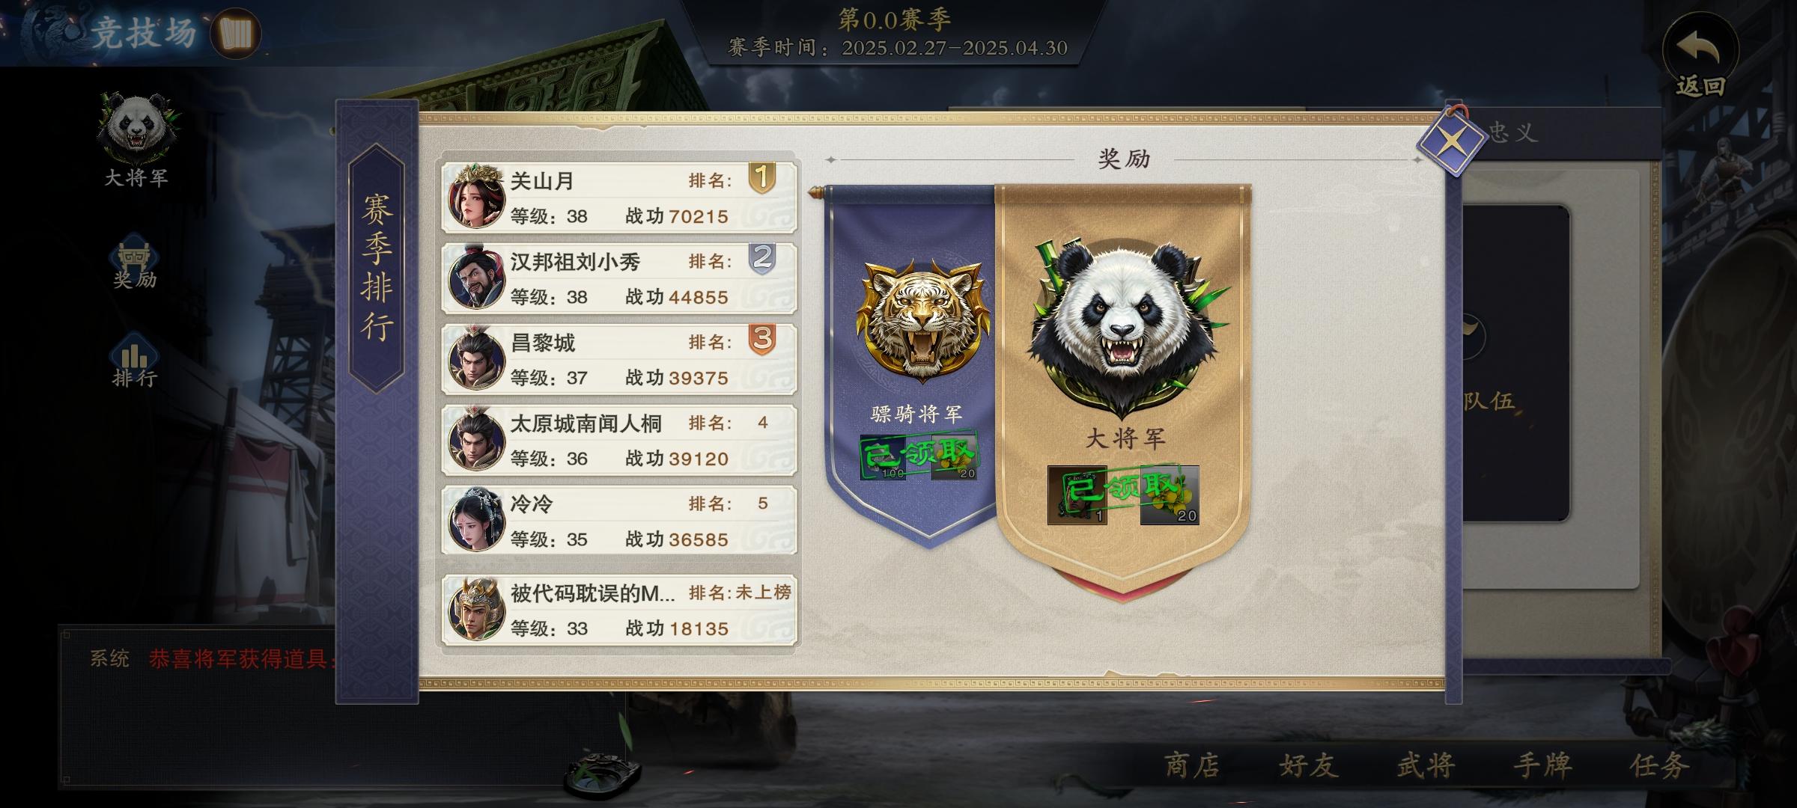Open 太原城南闻人桐 ranking entry

[619, 440]
